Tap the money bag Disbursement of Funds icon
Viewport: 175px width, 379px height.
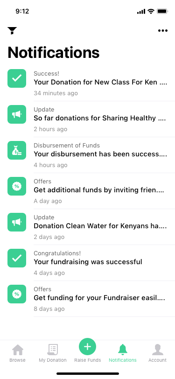17,150
